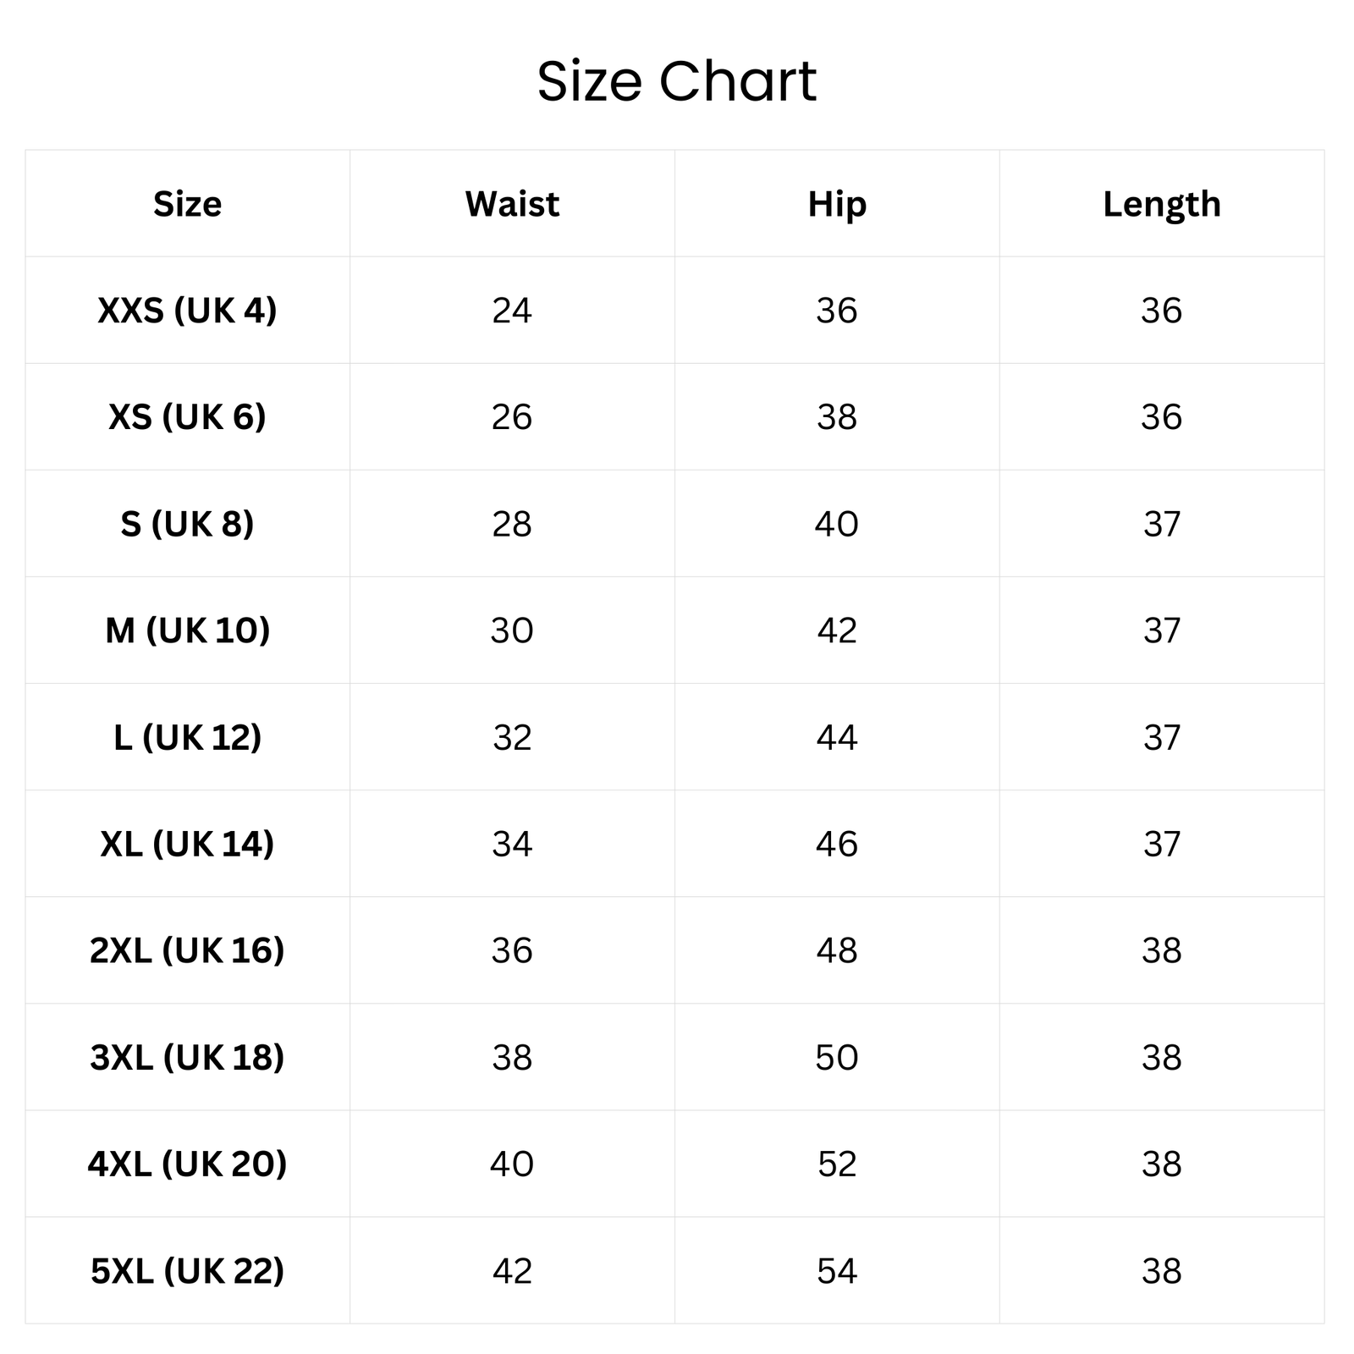The width and height of the screenshot is (1354, 1354).
Task: Select the 4XL (UK 20) size label
Action: (187, 1164)
